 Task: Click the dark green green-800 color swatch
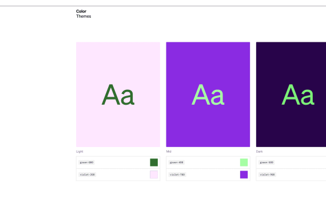(x=154, y=163)
